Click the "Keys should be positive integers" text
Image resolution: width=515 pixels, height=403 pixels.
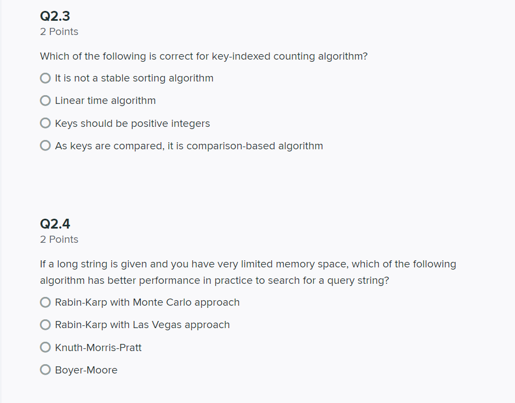coord(132,123)
